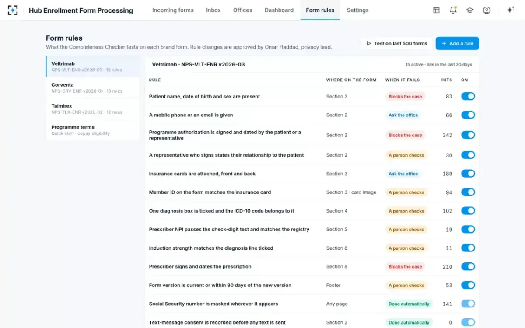Click Ask the office badge for mobile phone rule
525x328 pixels.
403,115
